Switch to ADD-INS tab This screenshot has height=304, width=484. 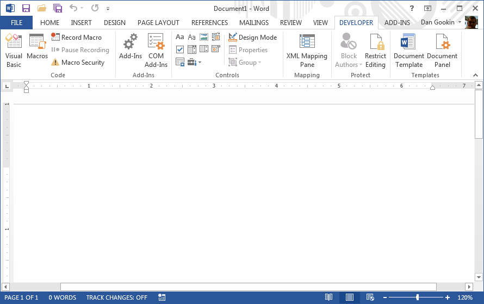(398, 22)
